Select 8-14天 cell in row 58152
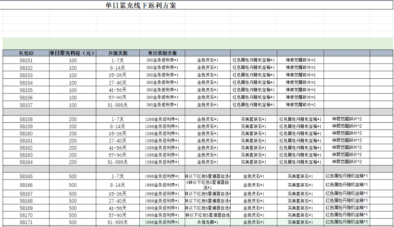 click(x=118, y=68)
